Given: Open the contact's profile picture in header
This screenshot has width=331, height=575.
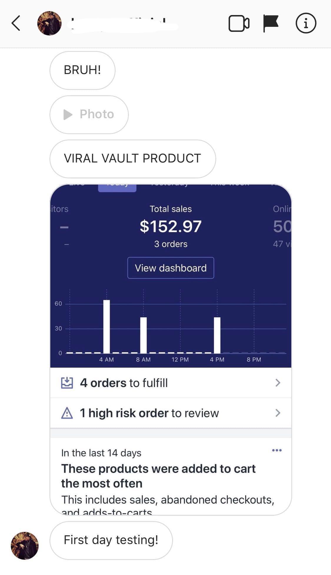Looking at the screenshot, I should [x=49, y=23].
